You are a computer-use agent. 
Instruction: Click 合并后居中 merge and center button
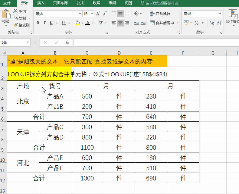click(x=162, y=23)
